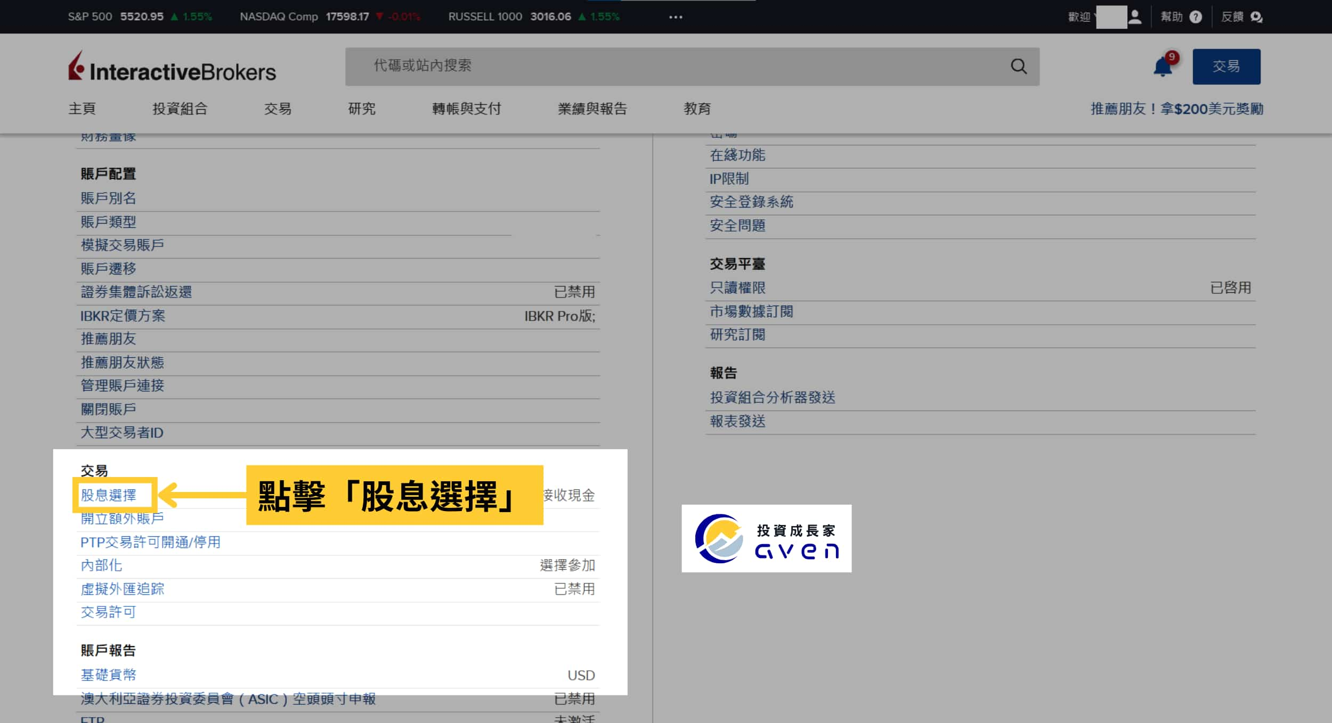Open 模擬交易賬戶 setting

pos(122,245)
